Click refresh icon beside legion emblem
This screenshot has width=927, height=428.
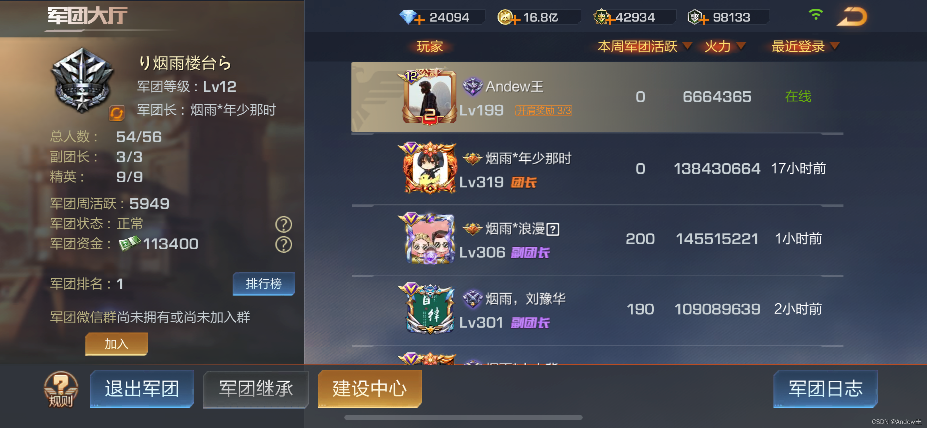pyautogui.click(x=116, y=113)
